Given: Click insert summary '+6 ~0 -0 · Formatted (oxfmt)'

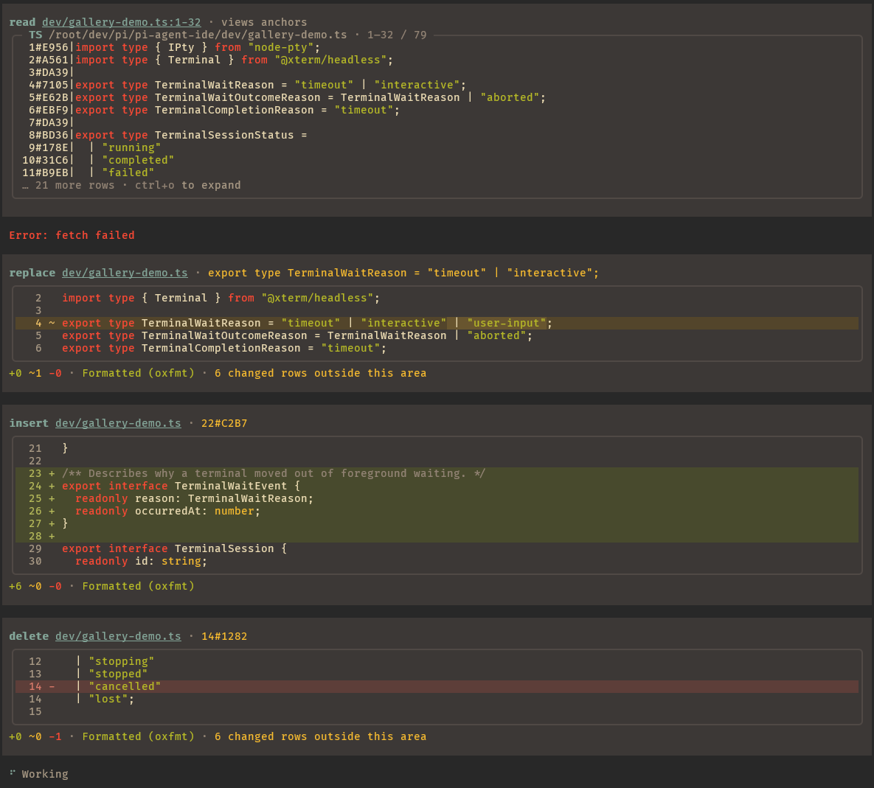Looking at the screenshot, I should tap(102, 586).
